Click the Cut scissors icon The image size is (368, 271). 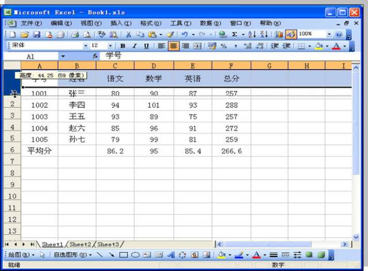128,34
